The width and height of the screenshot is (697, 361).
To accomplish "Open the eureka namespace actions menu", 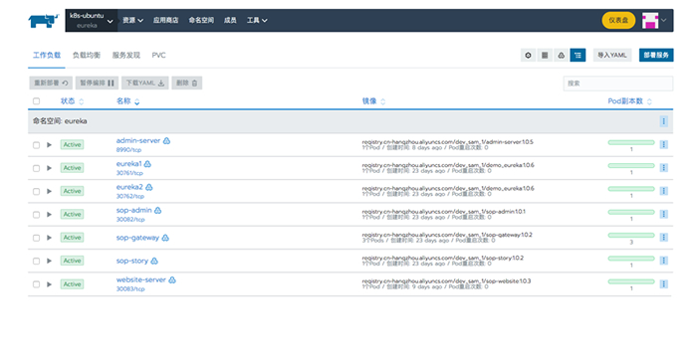I will [664, 121].
